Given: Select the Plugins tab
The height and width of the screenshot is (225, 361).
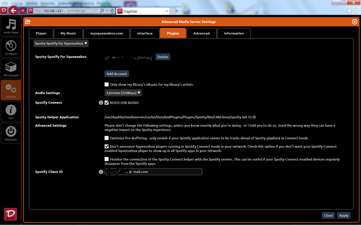Looking at the screenshot, I should pos(173,33).
